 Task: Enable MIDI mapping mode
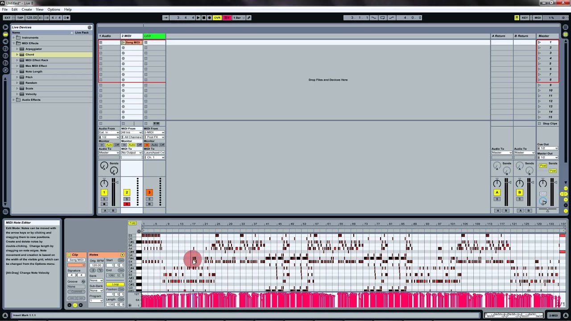(x=538, y=17)
